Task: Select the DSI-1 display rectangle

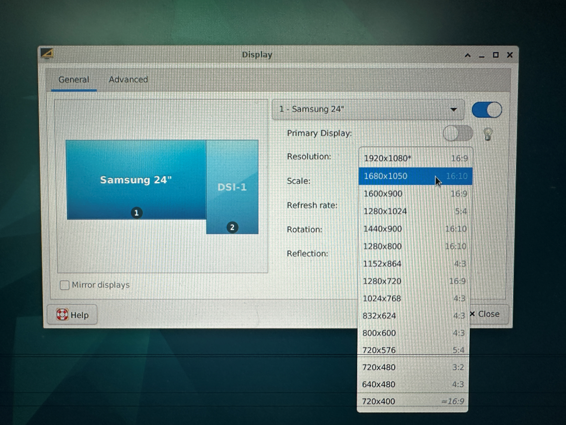Action: (x=232, y=187)
